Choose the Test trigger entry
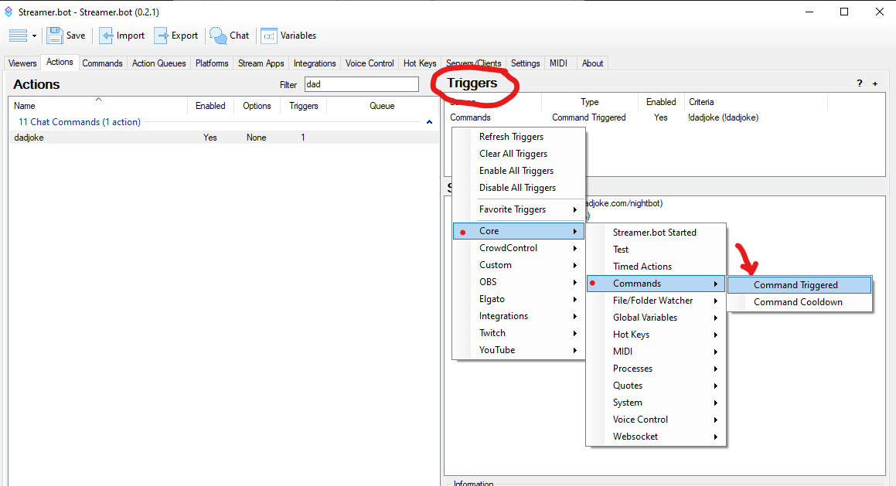This screenshot has width=896, height=486. (656, 250)
